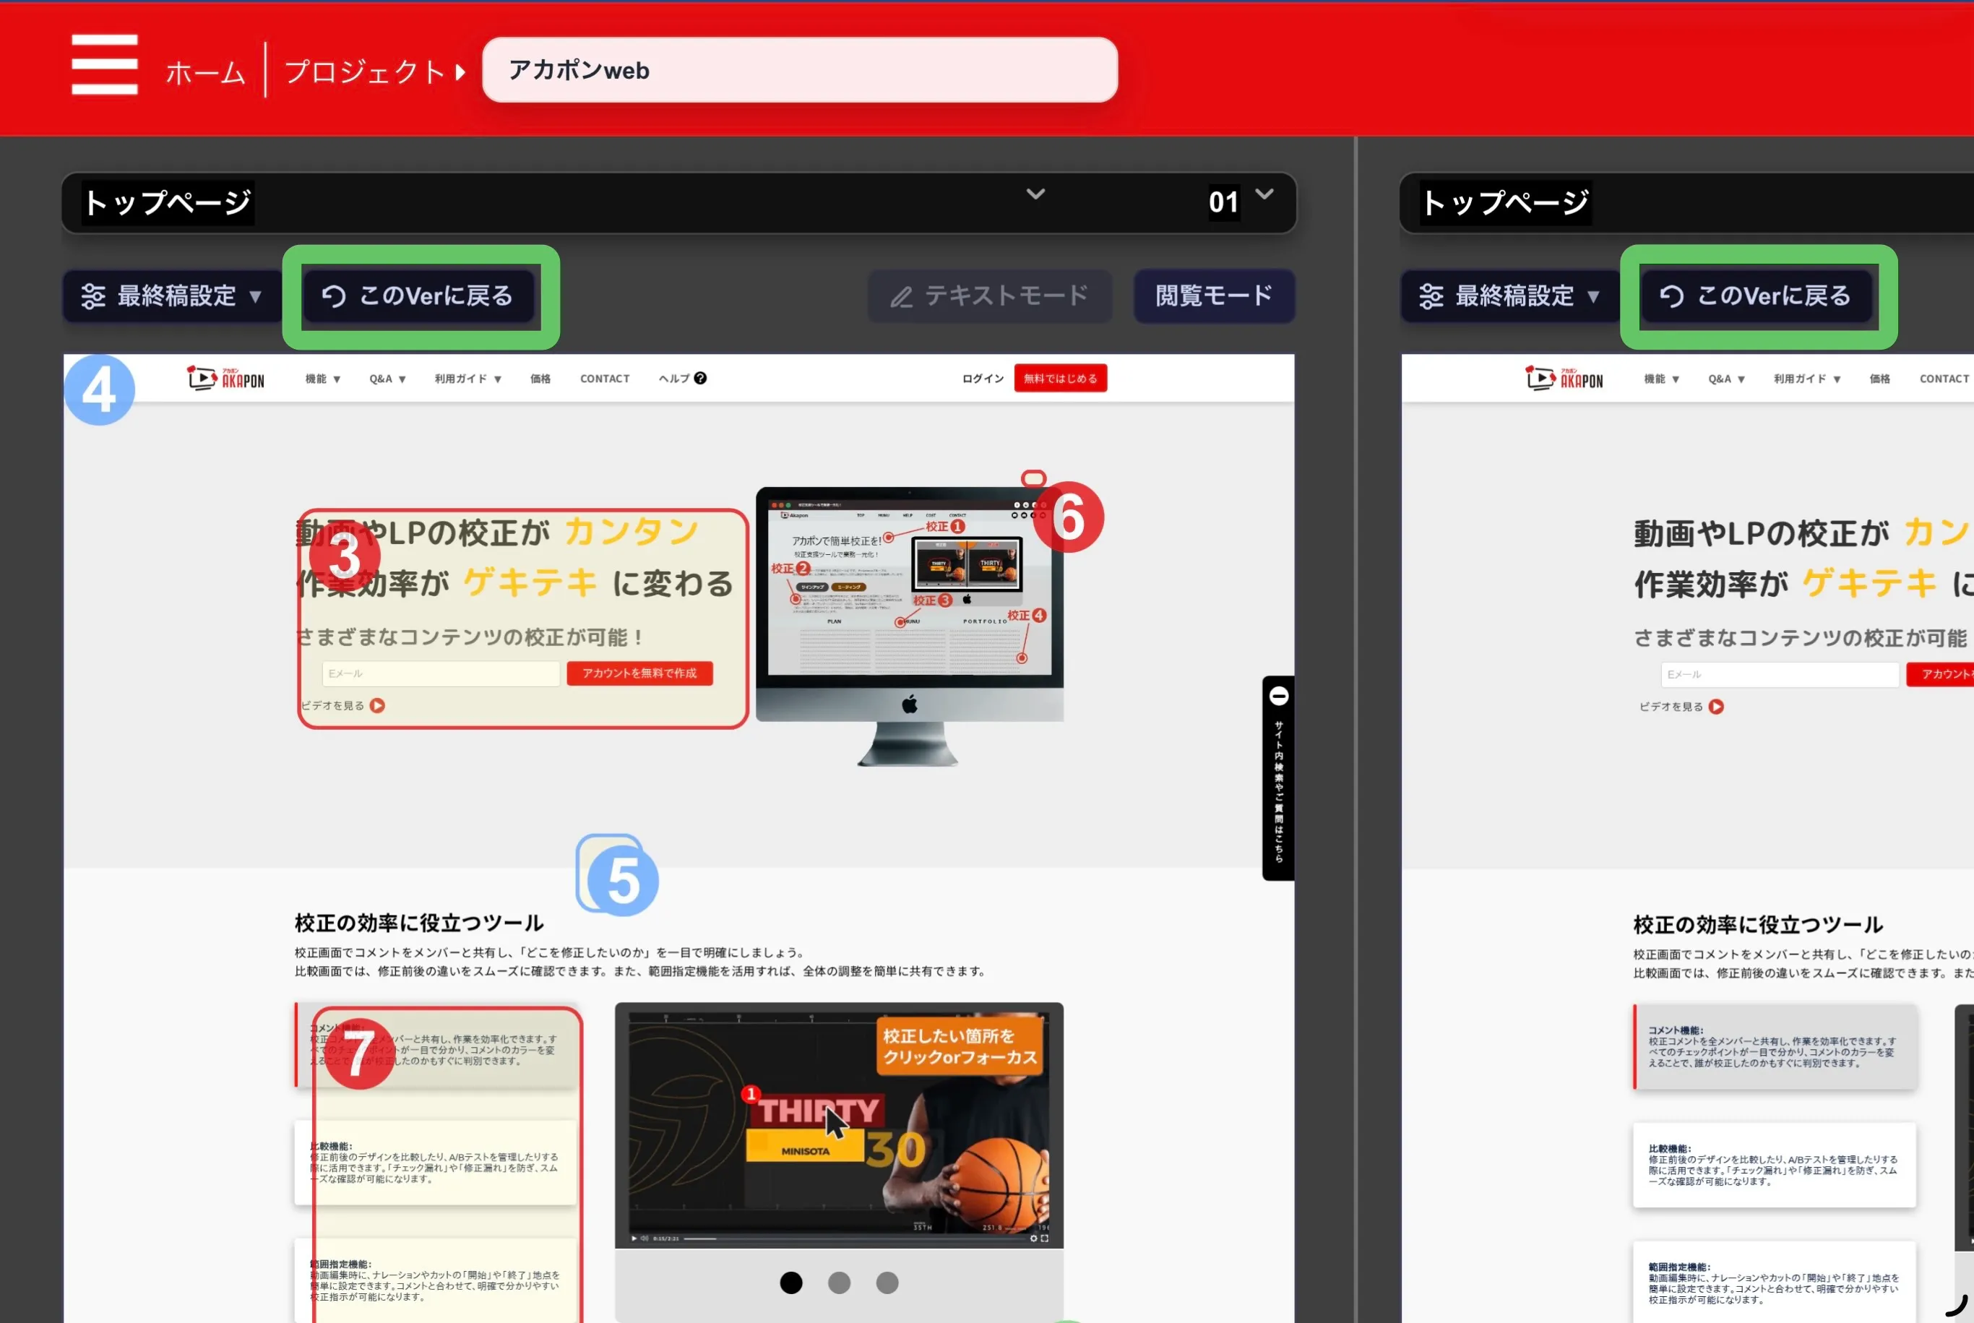Select comment marker 7 on feature cards

tap(361, 1053)
